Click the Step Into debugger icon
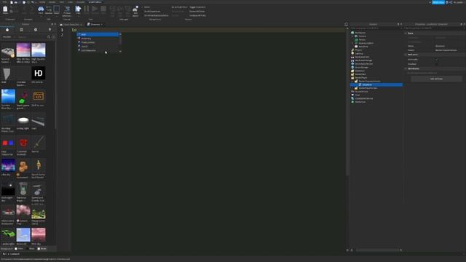The height and width of the screenshot is (262, 466). pos(113,9)
